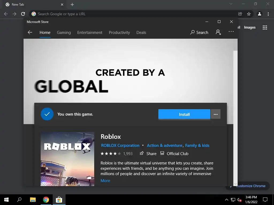Open the Roblox Official Club
Viewport: 274px width, 205px height.
pyautogui.click(x=174, y=153)
